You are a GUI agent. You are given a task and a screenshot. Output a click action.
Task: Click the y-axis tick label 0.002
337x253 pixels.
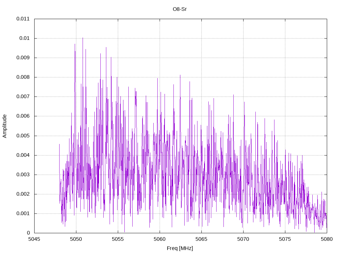pos(23,194)
